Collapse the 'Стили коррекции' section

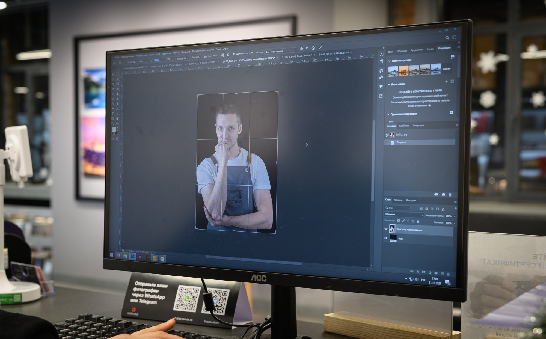[x=389, y=61]
